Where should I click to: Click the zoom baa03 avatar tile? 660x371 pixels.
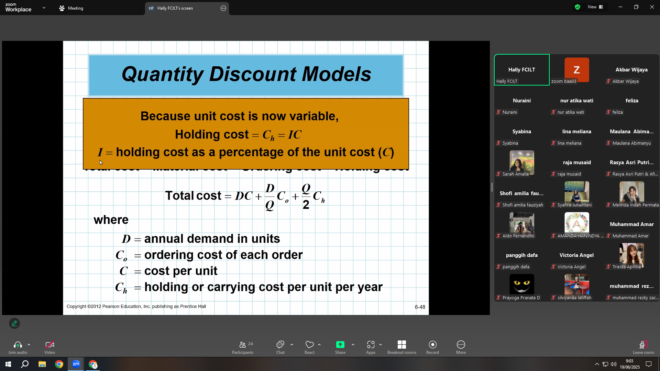(x=577, y=70)
